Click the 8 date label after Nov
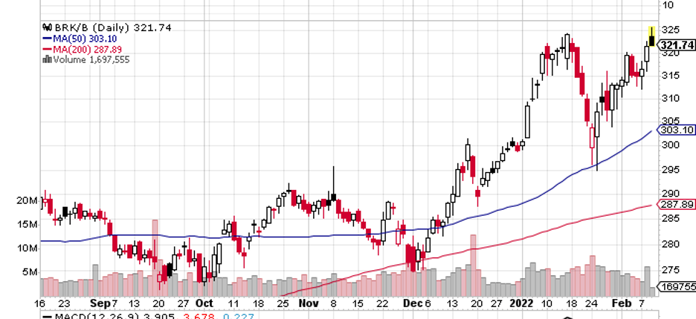The width and height of the screenshot is (696, 319). pos(334,303)
